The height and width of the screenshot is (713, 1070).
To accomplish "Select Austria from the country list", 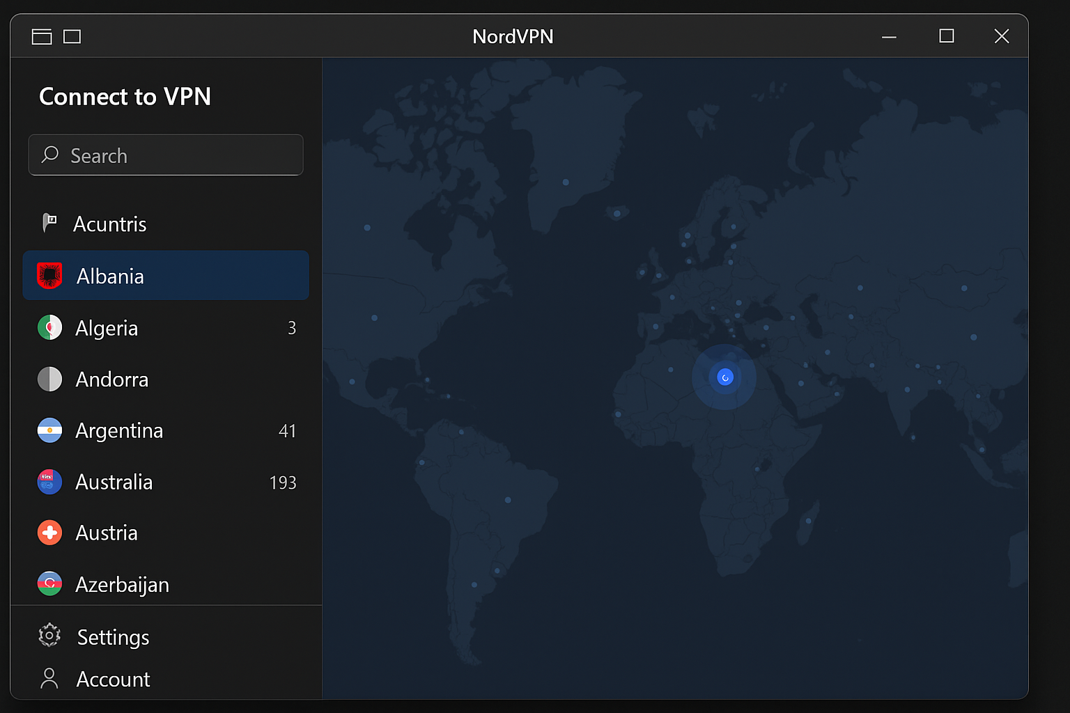I will (166, 533).
